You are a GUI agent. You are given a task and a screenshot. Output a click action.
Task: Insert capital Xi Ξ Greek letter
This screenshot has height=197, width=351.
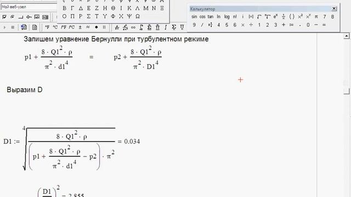tap(162, 8)
